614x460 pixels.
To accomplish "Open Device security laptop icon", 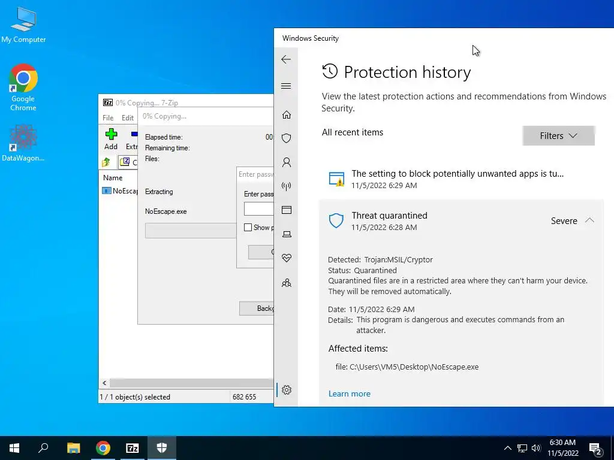I will pos(286,234).
